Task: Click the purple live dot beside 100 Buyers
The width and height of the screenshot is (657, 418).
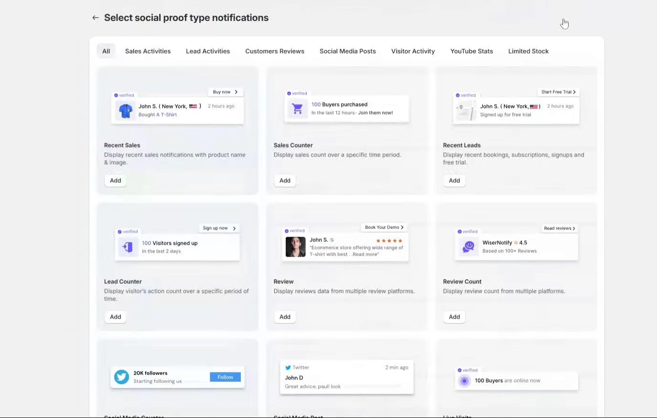Action: (464, 381)
